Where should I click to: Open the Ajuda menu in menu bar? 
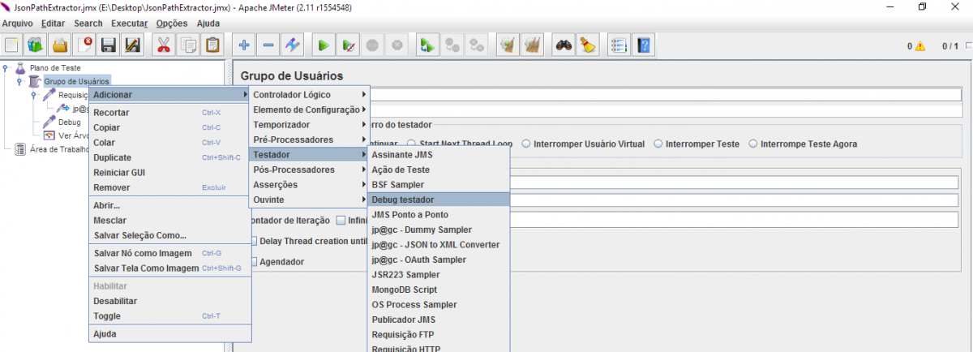click(208, 24)
